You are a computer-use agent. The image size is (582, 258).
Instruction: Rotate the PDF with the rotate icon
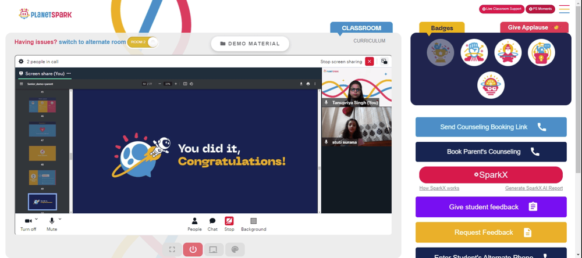[191, 84]
